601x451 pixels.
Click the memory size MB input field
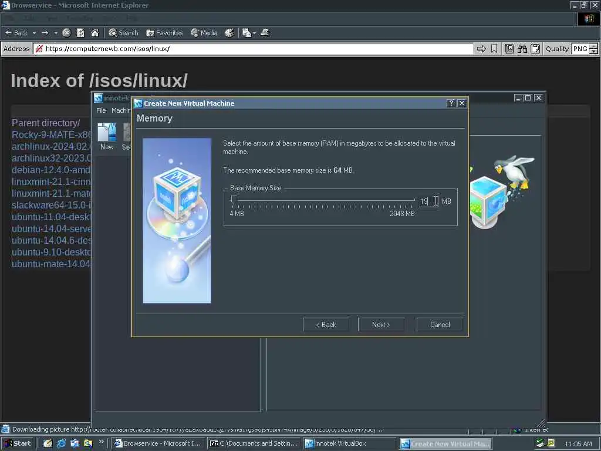click(x=428, y=201)
